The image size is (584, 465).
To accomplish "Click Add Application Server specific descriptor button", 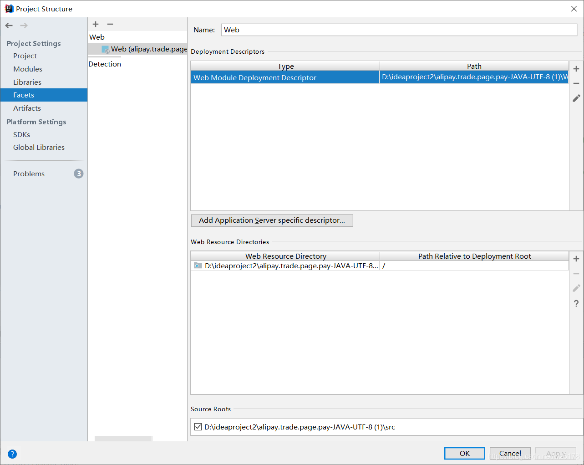I will 272,220.
